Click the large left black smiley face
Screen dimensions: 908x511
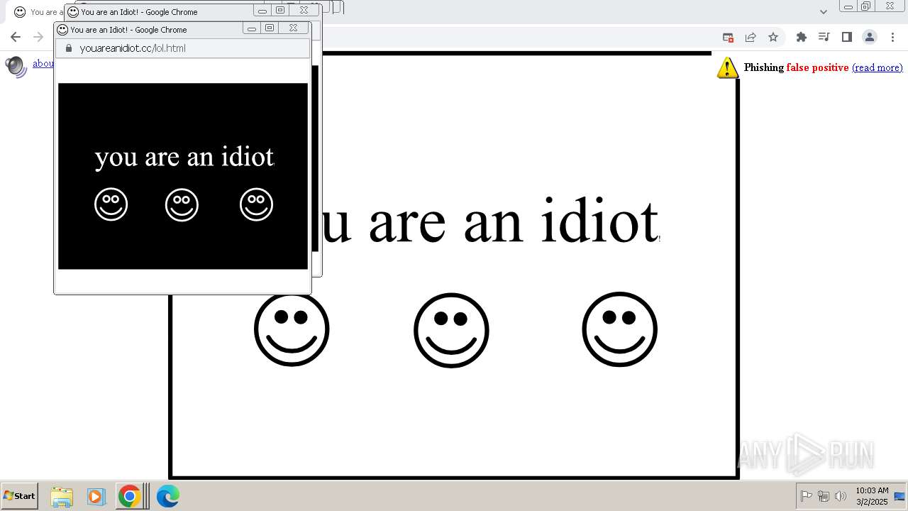click(x=292, y=329)
